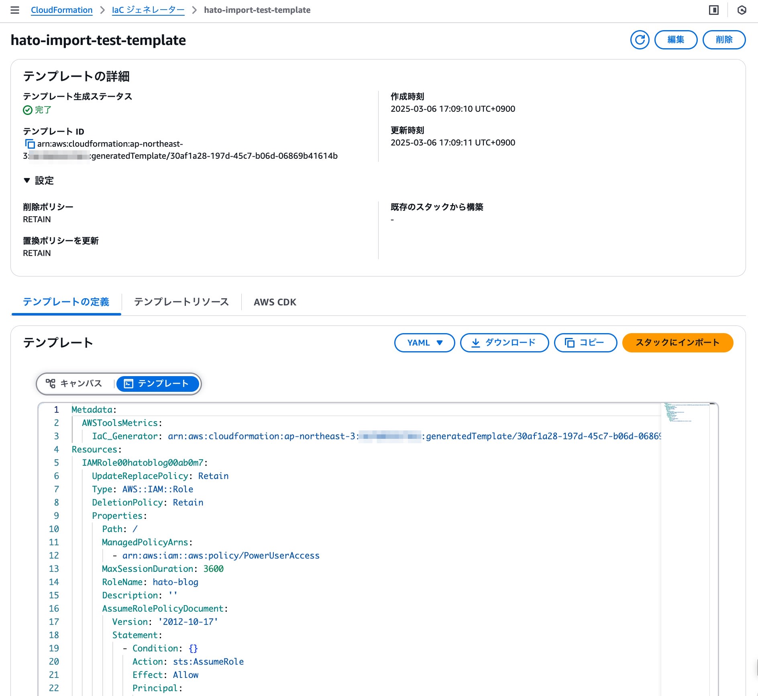Click MaxSessionDuration: 3600 line

tap(163, 569)
